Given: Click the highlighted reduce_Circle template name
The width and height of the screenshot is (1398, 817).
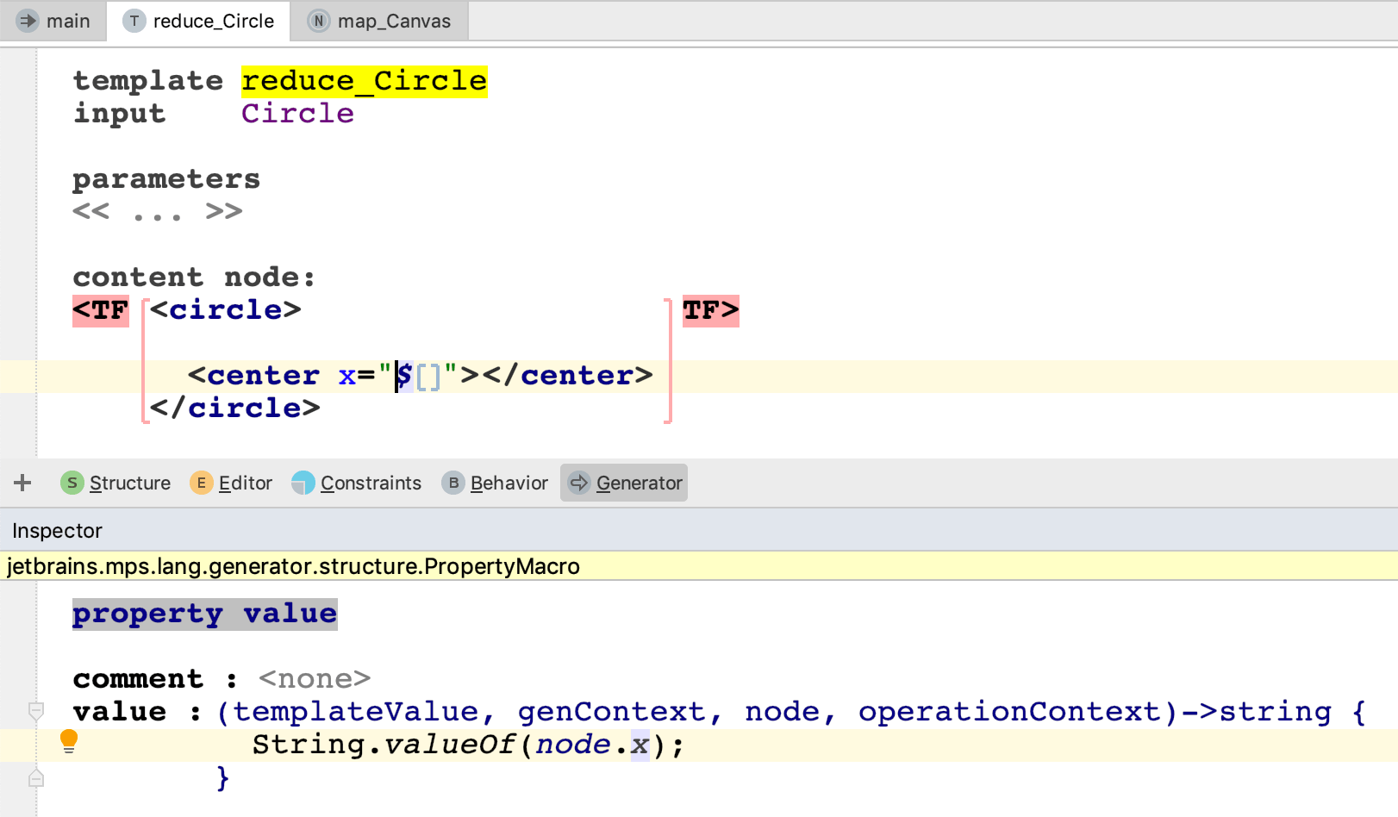Looking at the screenshot, I should [364, 81].
